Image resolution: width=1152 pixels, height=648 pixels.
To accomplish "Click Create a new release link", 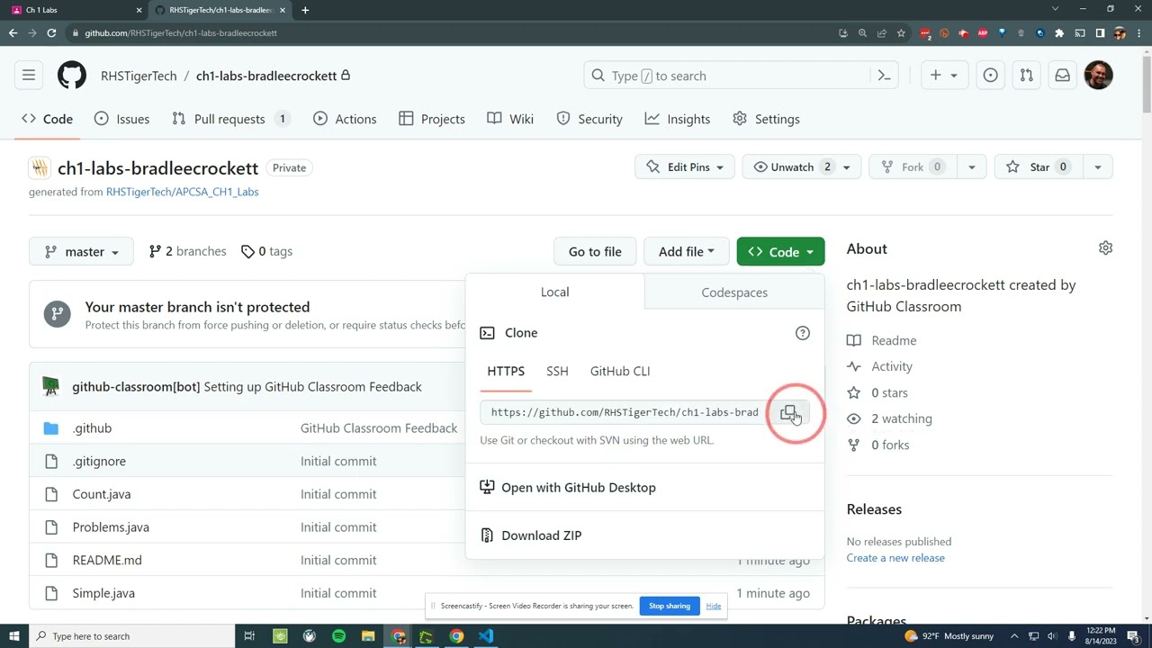I will click(x=895, y=558).
